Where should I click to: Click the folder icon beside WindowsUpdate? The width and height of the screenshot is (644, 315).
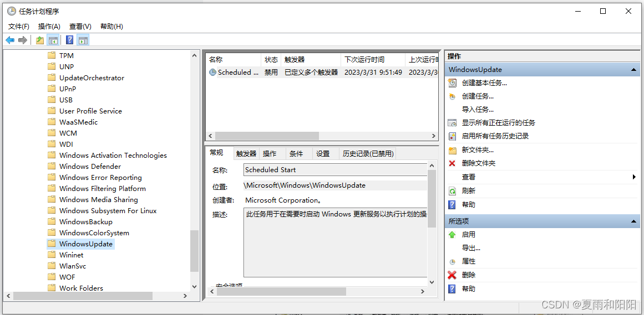pyautogui.click(x=52, y=244)
